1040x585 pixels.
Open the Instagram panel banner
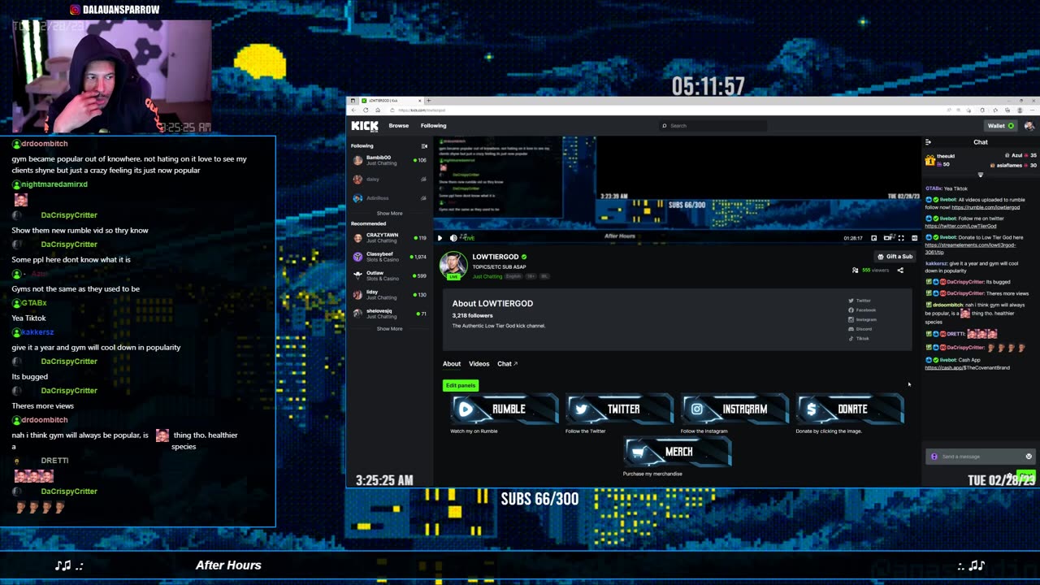[x=734, y=409]
